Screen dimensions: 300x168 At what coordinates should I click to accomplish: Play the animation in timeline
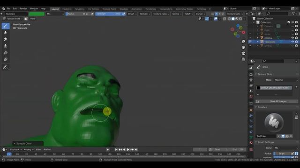[128, 150]
